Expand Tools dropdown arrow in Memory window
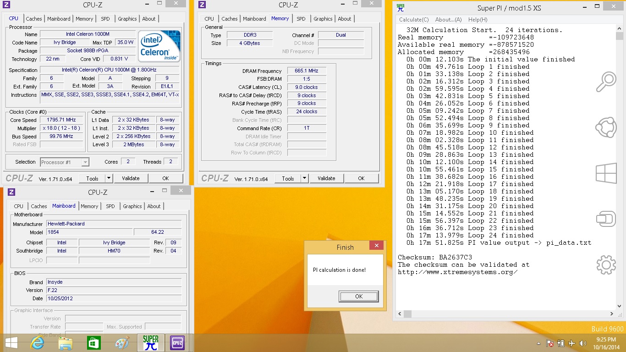This screenshot has height=352, width=626. (304, 178)
